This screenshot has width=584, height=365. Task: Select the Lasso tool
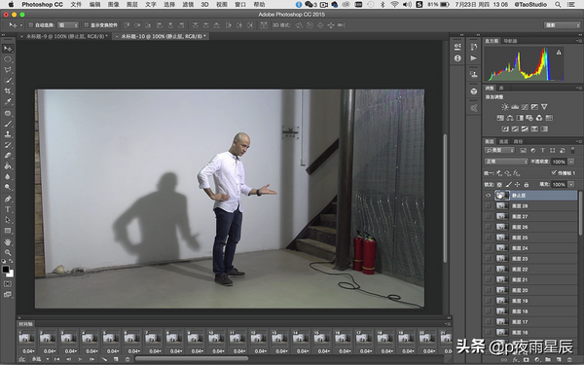(8, 70)
